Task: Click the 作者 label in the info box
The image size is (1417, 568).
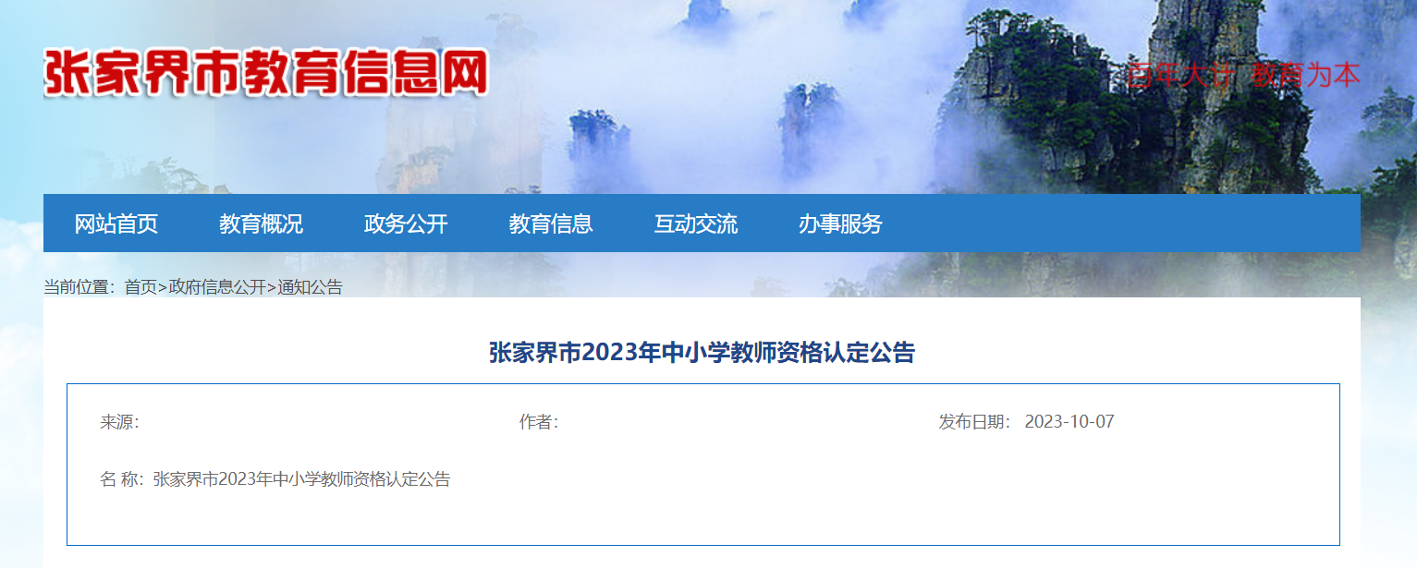Action: tap(538, 423)
